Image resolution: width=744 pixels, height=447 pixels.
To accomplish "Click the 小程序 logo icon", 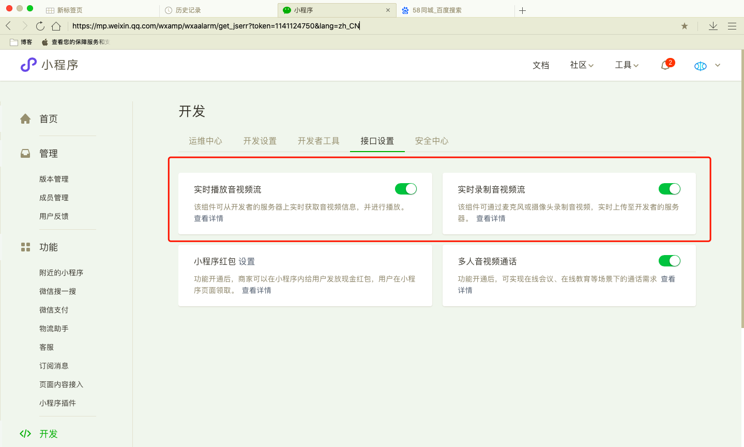I will click(28, 65).
